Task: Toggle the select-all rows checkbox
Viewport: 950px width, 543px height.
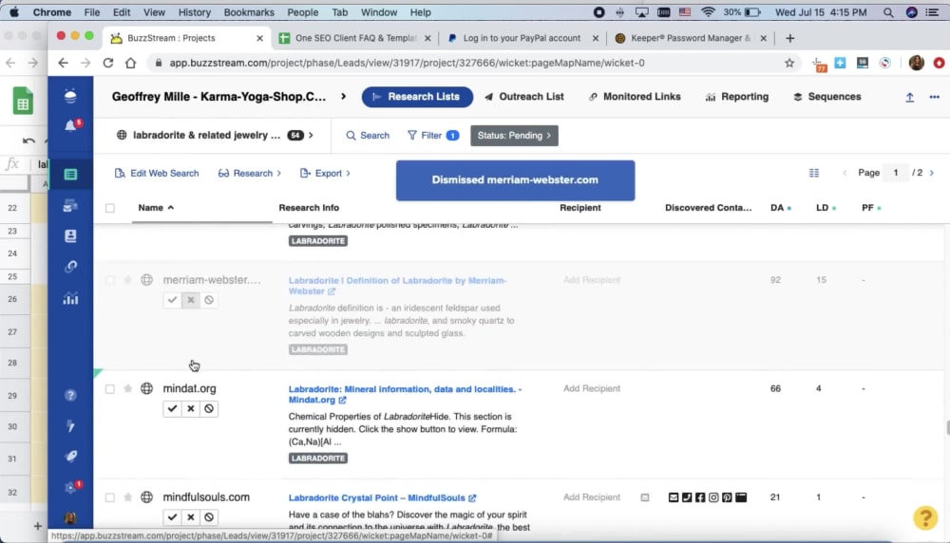Action: point(109,208)
